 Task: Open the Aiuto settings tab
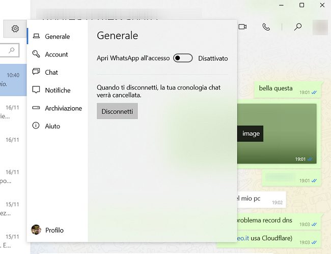coord(57,126)
